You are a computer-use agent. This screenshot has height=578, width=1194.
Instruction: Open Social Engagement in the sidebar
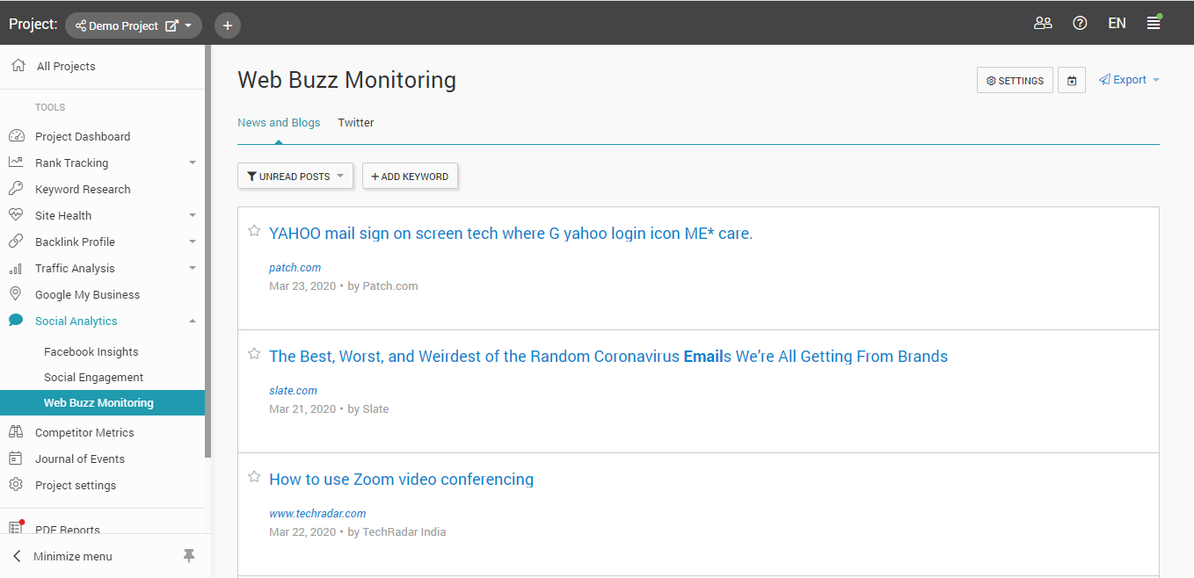click(93, 377)
